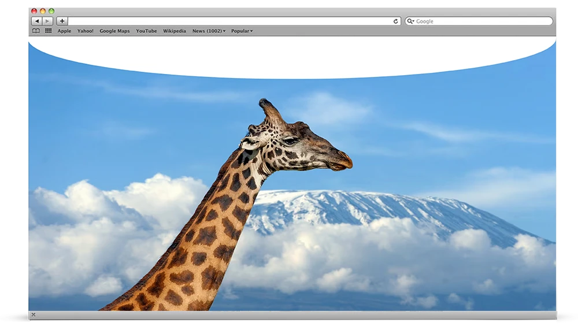The image size is (578, 330).
Task: Close the status bar with X icon
Action: pos(34,315)
